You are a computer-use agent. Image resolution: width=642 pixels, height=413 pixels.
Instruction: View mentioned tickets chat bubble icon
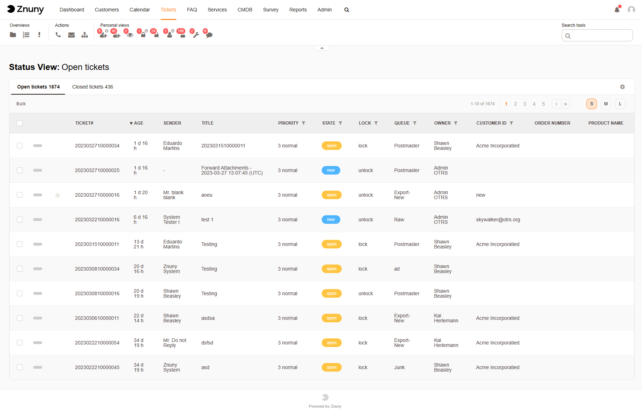click(209, 35)
